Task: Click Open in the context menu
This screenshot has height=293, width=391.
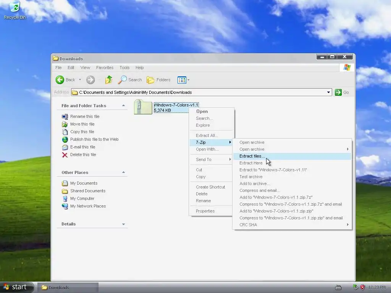Action: tap(212, 111)
